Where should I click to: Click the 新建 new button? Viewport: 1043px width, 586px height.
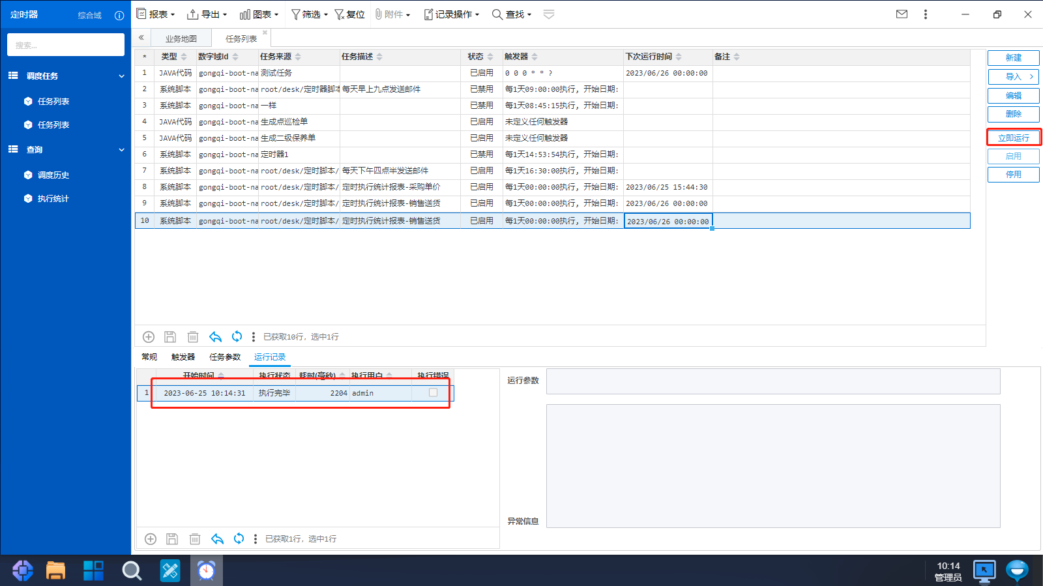[x=1013, y=58]
